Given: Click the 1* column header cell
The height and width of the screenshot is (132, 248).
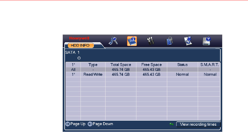Looking at the screenshot, I should click(x=73, y=65).
